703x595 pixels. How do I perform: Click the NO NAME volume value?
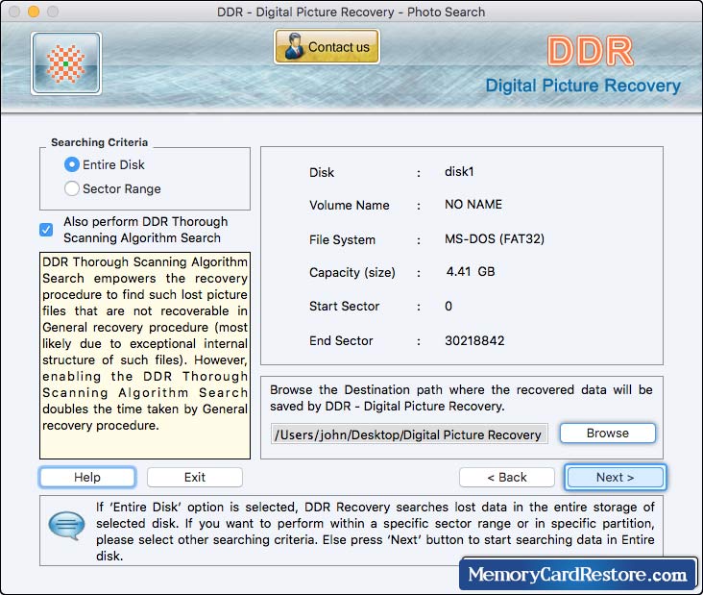click(473, 204)
